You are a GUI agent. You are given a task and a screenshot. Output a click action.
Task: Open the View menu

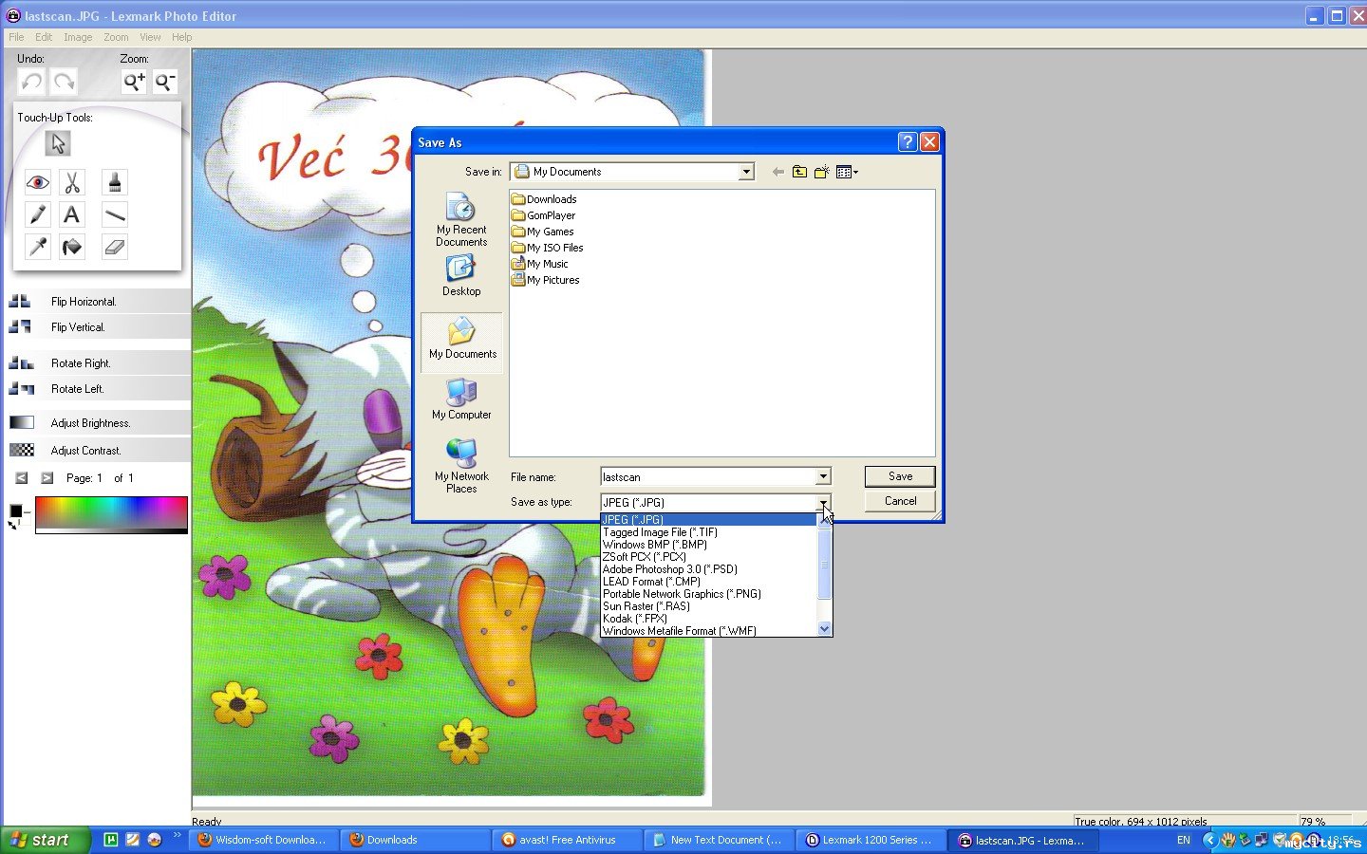click(x=150, y=37)
